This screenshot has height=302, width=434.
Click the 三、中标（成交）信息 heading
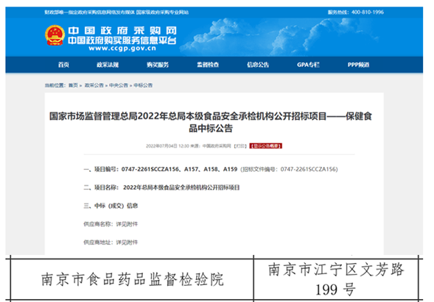(x=111, y=206)
